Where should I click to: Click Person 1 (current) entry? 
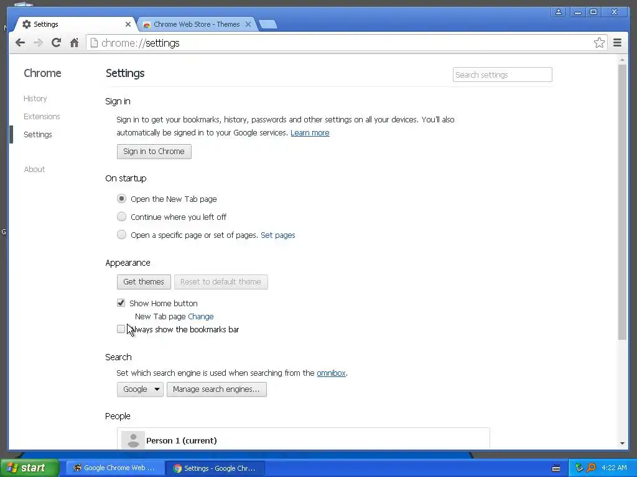[x=304, y=440]
